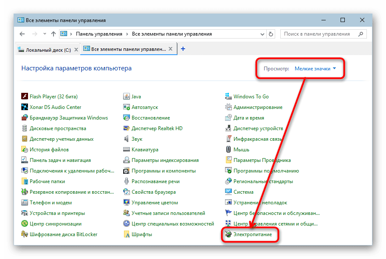Screen dimensions: 386x259
Task: Open Учетные записи пользователей link
Action: click(x=168, y=213)
